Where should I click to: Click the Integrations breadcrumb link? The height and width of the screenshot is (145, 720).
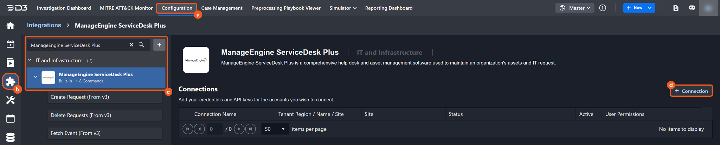pyautogui.click(x=44, y=25)
